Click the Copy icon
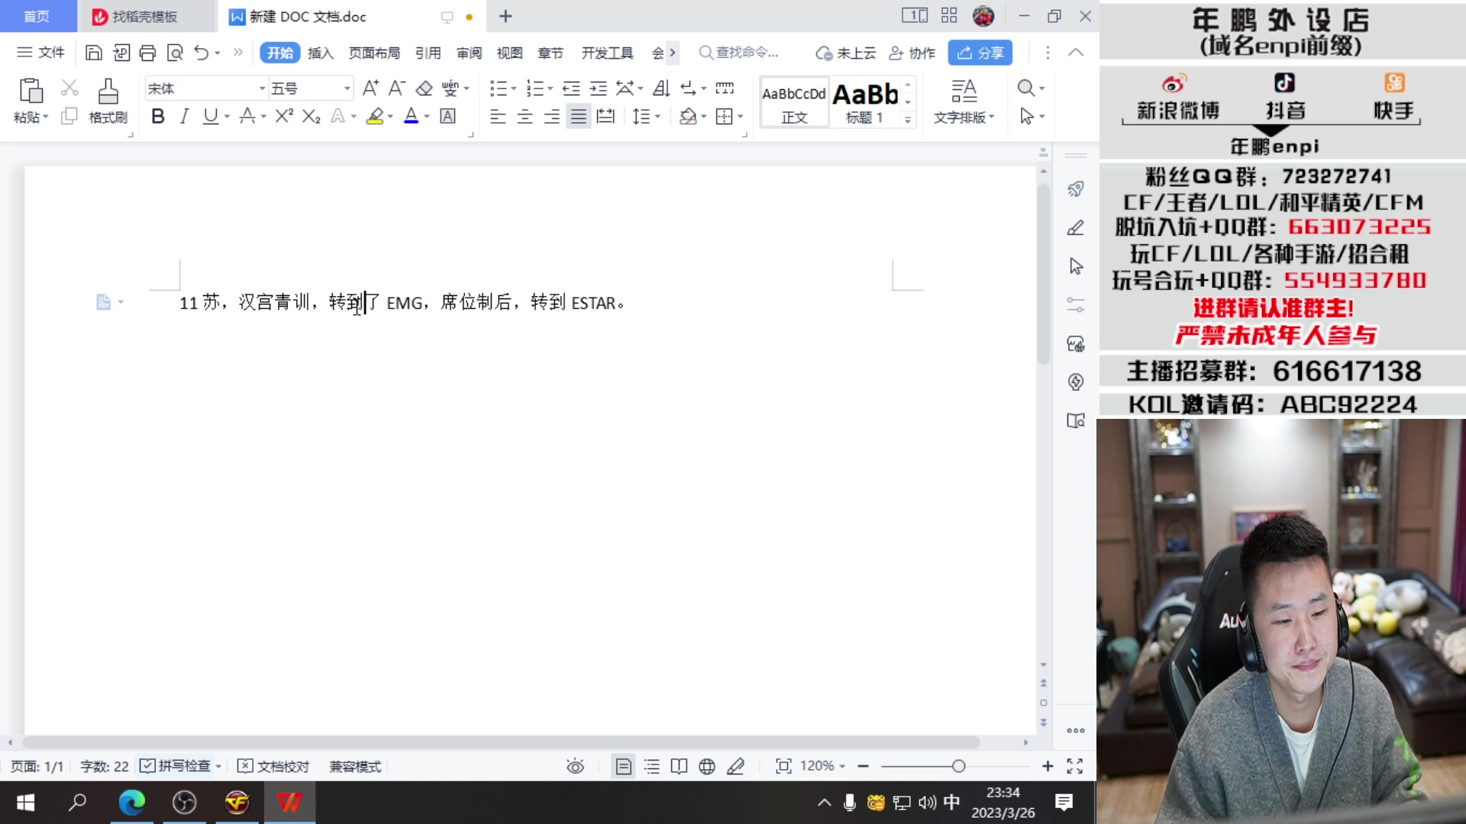Image resolution: width=1466 pixels, height=824 pixels. (x=69, y=116)
